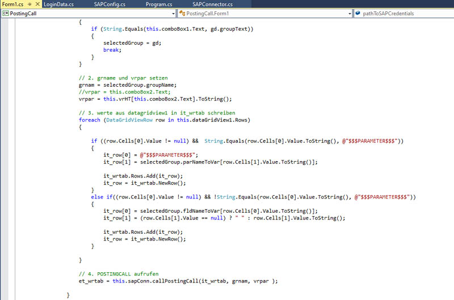Screen dimensions: 454x300
Task: Click the 'break;' statement
Action: (112, 50)
